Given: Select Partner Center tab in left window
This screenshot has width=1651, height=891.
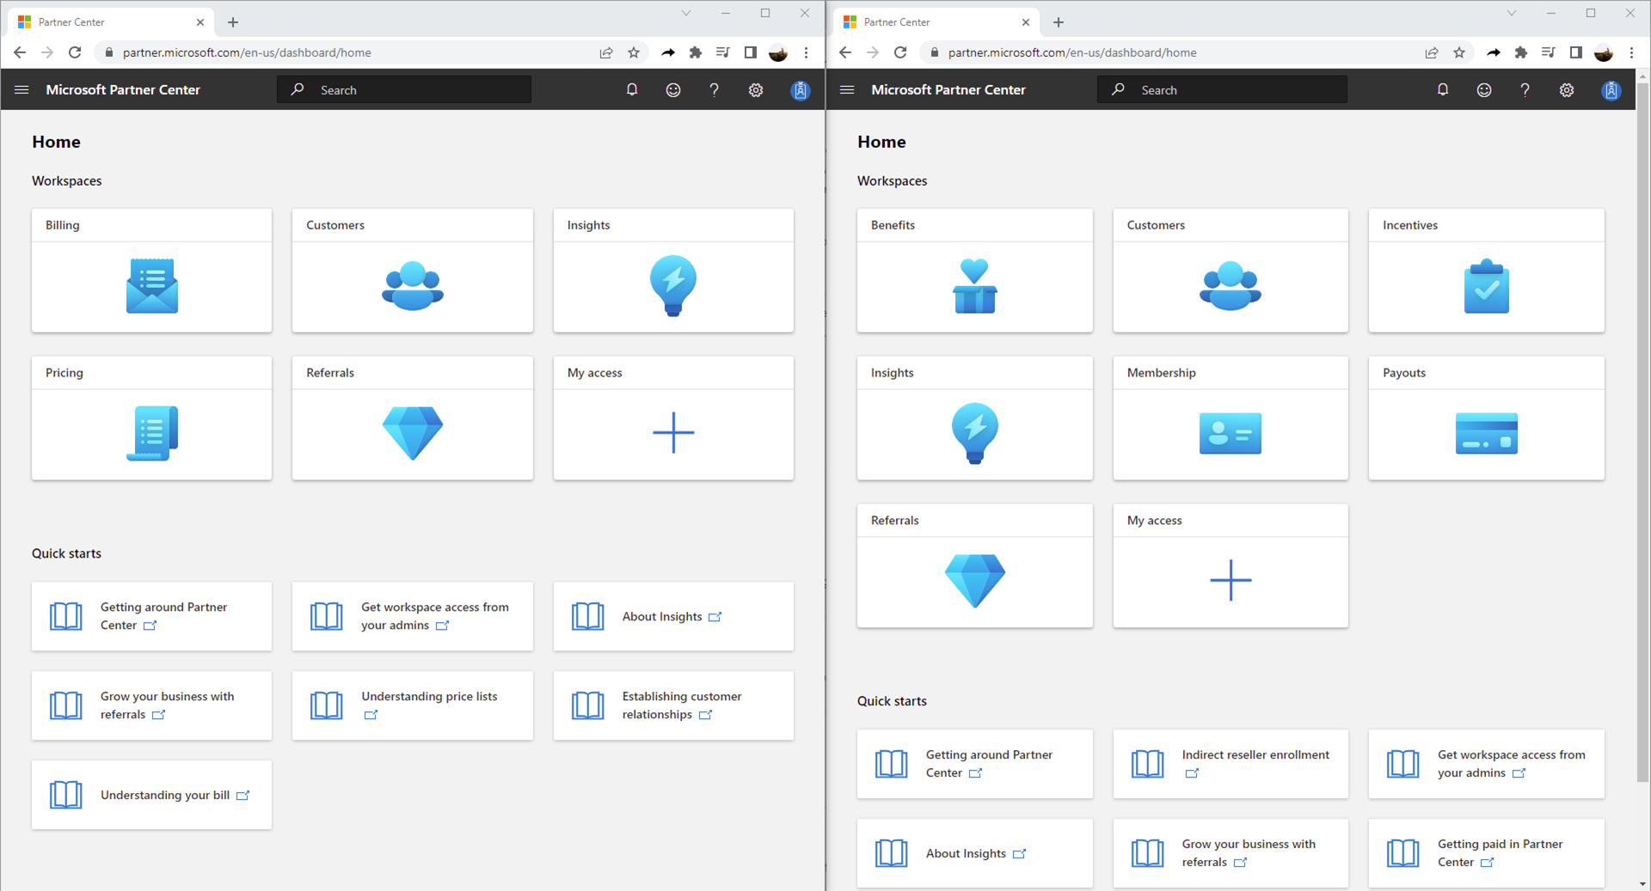Looking at the screenshot, I should pyautogui.click(x=110, y=22).
